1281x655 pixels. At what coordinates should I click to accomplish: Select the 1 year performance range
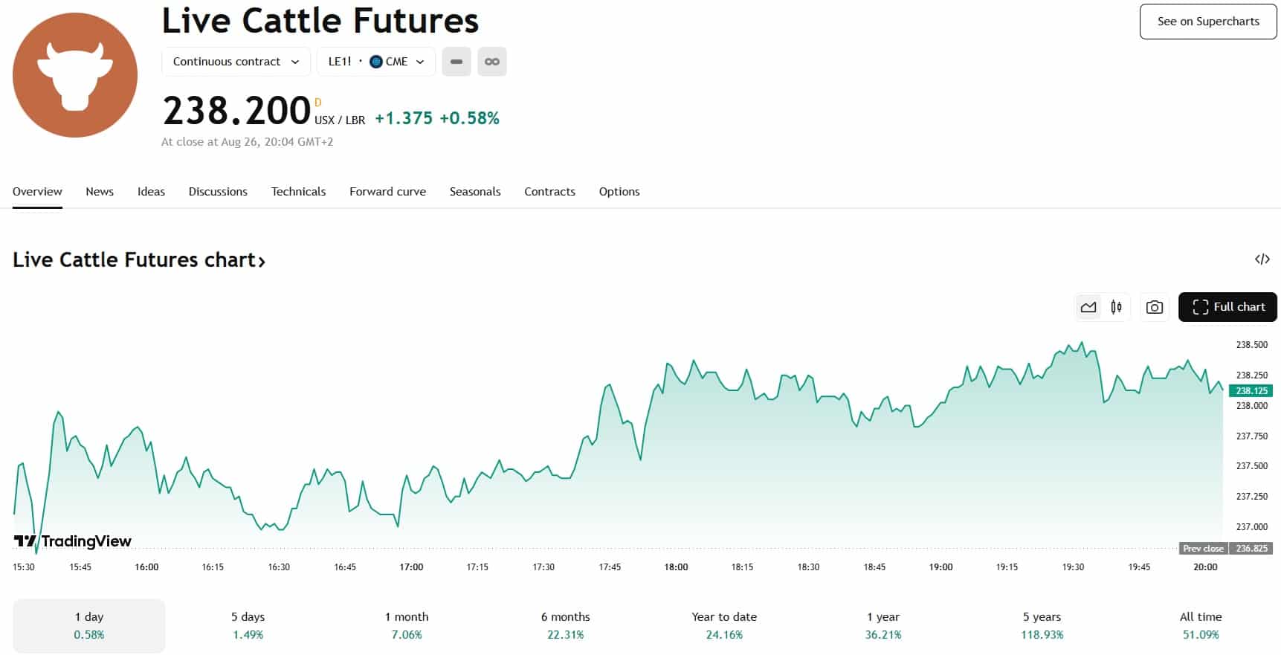click(882, 625)
